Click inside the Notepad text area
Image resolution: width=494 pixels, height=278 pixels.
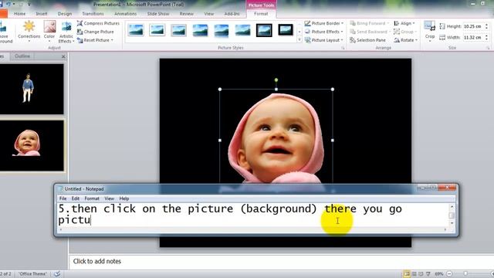[x=253, y=215]
